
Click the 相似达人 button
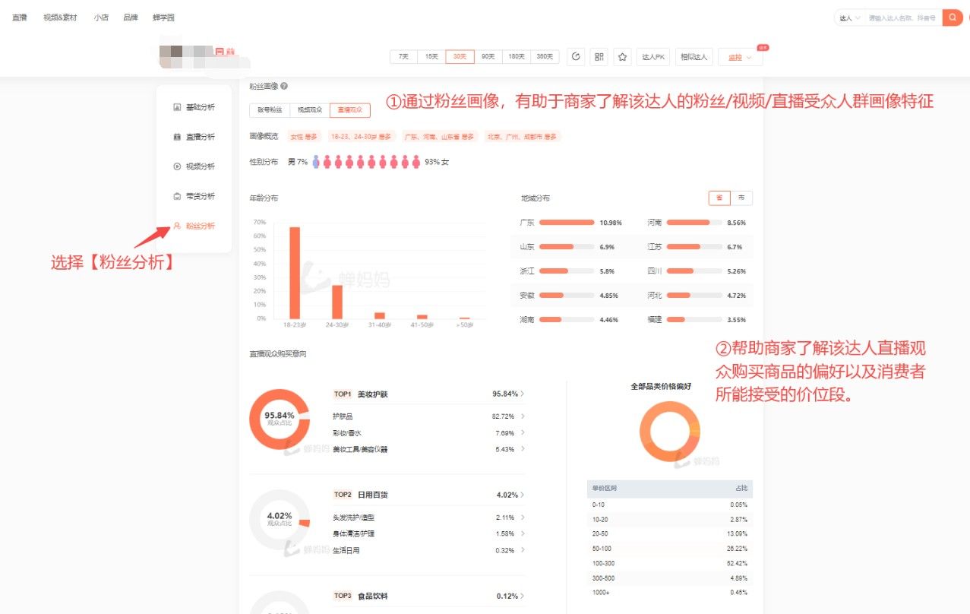point(694,57)
